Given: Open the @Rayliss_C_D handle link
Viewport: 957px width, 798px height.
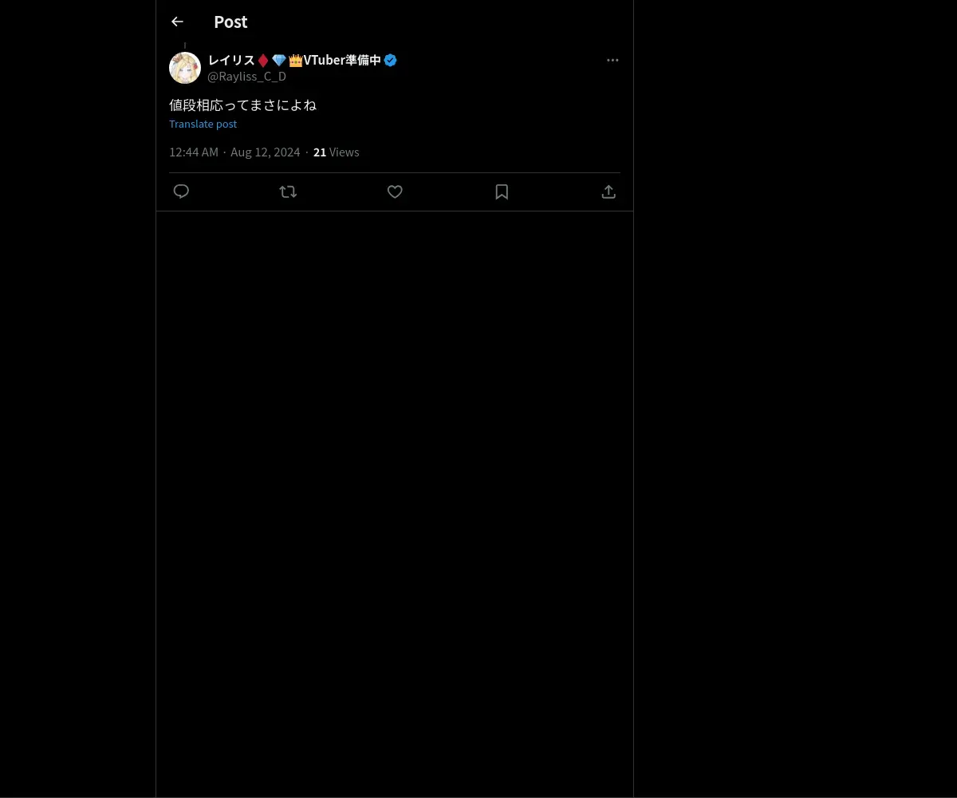Looking at the screenshot, I should coord(246,77).
